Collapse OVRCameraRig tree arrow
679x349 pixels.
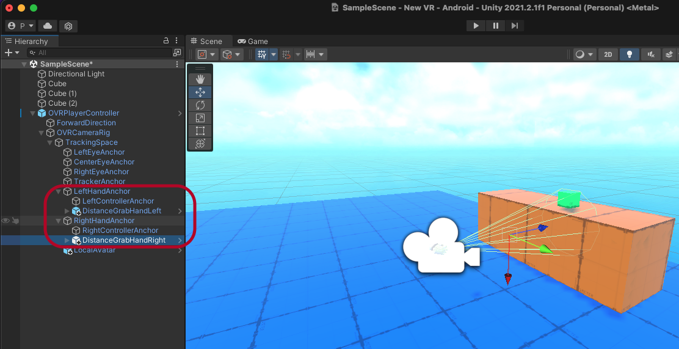[41, 133]
